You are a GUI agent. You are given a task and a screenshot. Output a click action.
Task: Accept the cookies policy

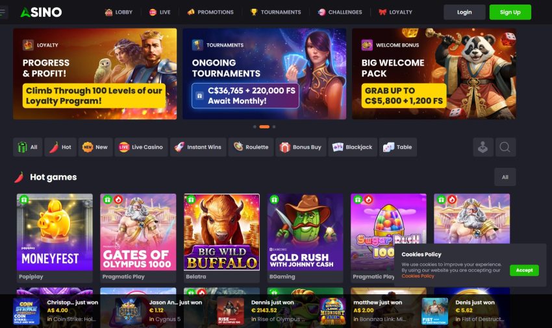pos(524,270)
